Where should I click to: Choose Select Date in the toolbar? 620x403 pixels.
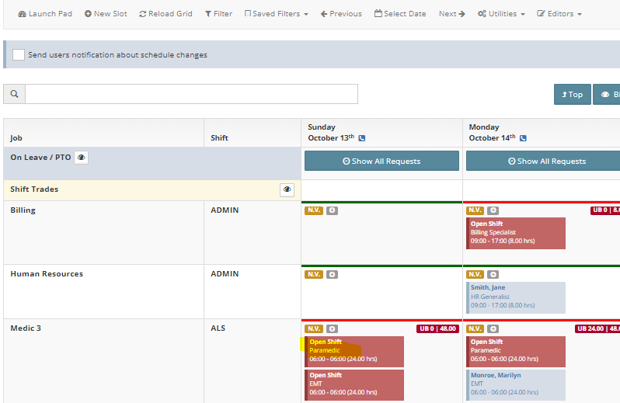pyautogui.click(x=399, y=14)
